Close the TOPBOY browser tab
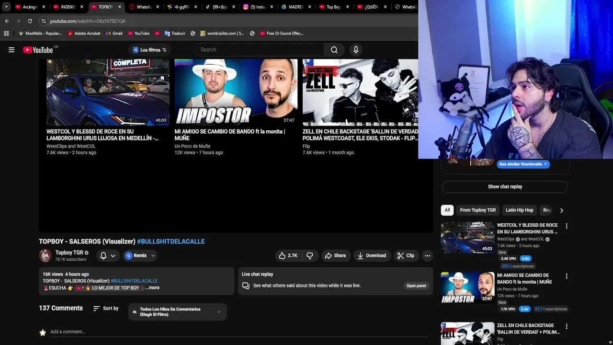The width and height of the screenshot is (613, 345). [x=120, y=7]
